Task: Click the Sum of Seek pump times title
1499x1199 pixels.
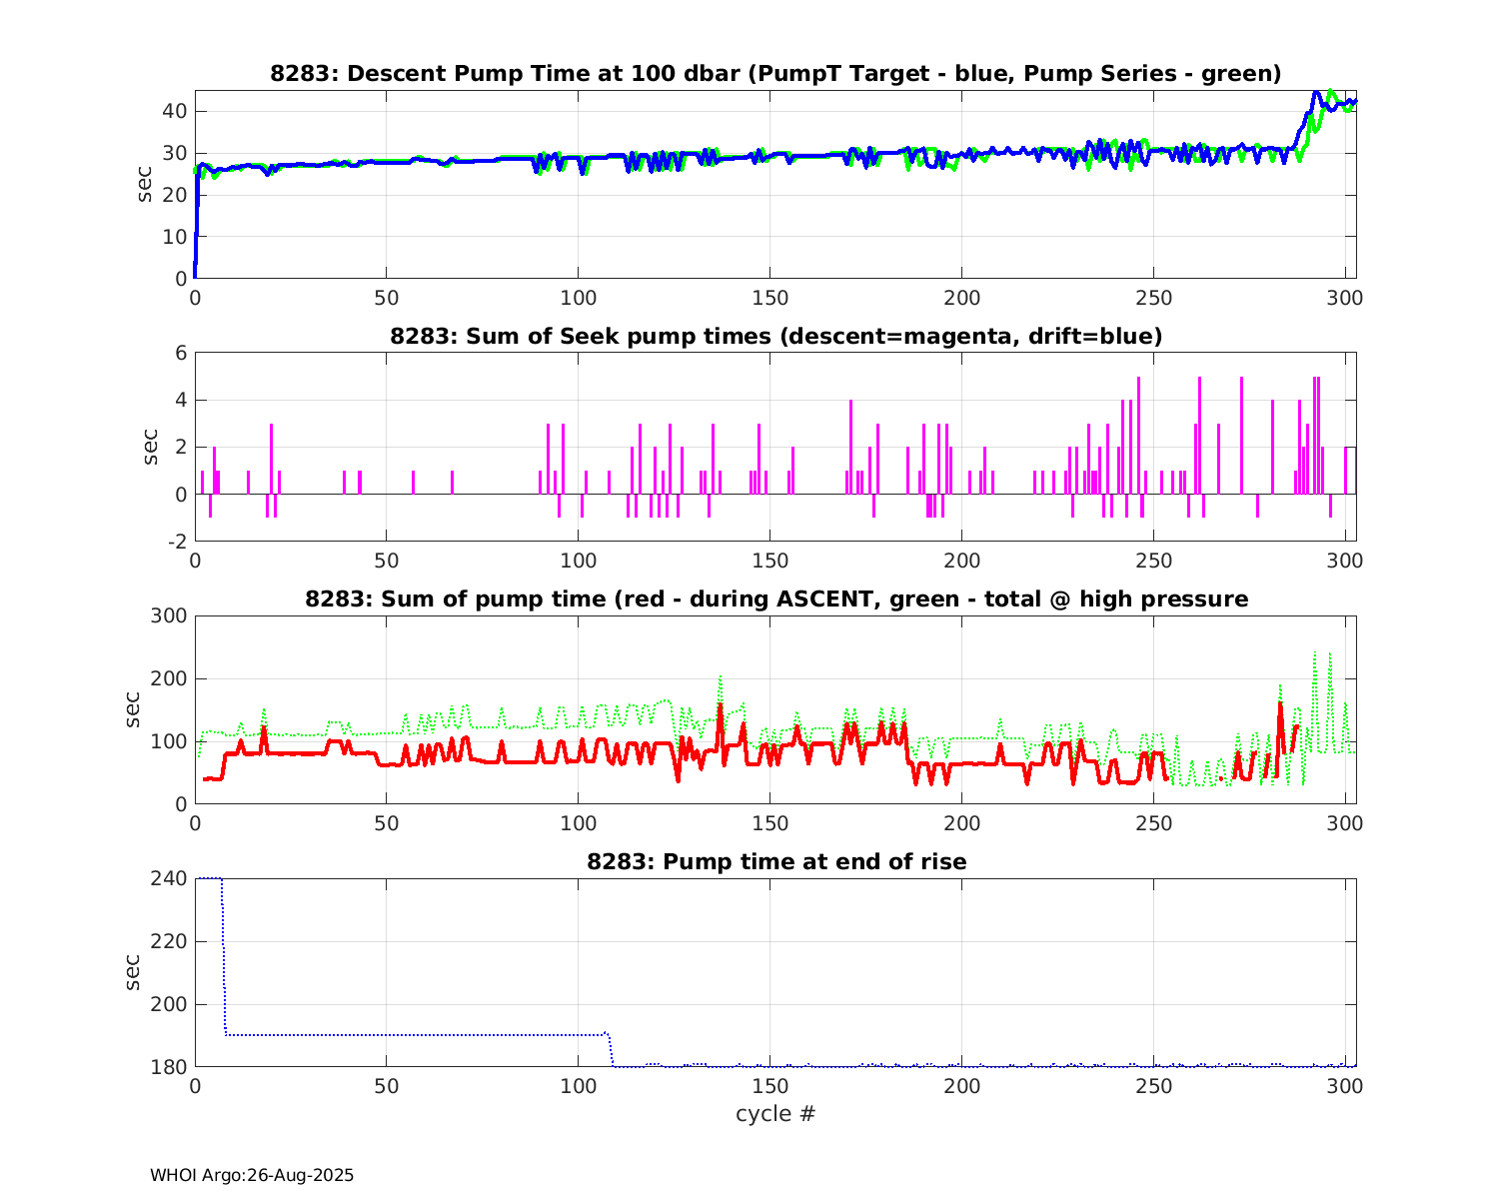Action: click(x=775, y=337)
